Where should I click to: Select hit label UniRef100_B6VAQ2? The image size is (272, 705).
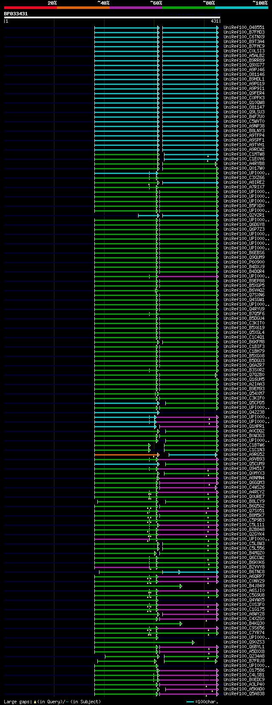(244, 290)
